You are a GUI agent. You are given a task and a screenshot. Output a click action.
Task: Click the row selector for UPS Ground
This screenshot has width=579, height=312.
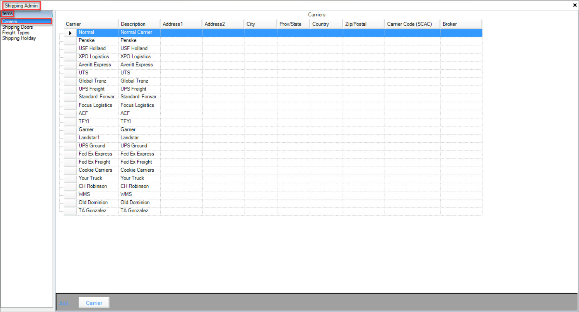(x=70, y=146)
